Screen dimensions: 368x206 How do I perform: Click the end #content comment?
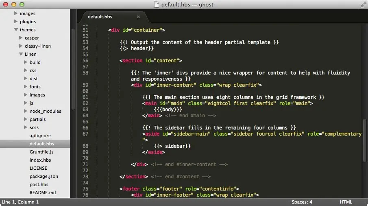pos(181,177)
